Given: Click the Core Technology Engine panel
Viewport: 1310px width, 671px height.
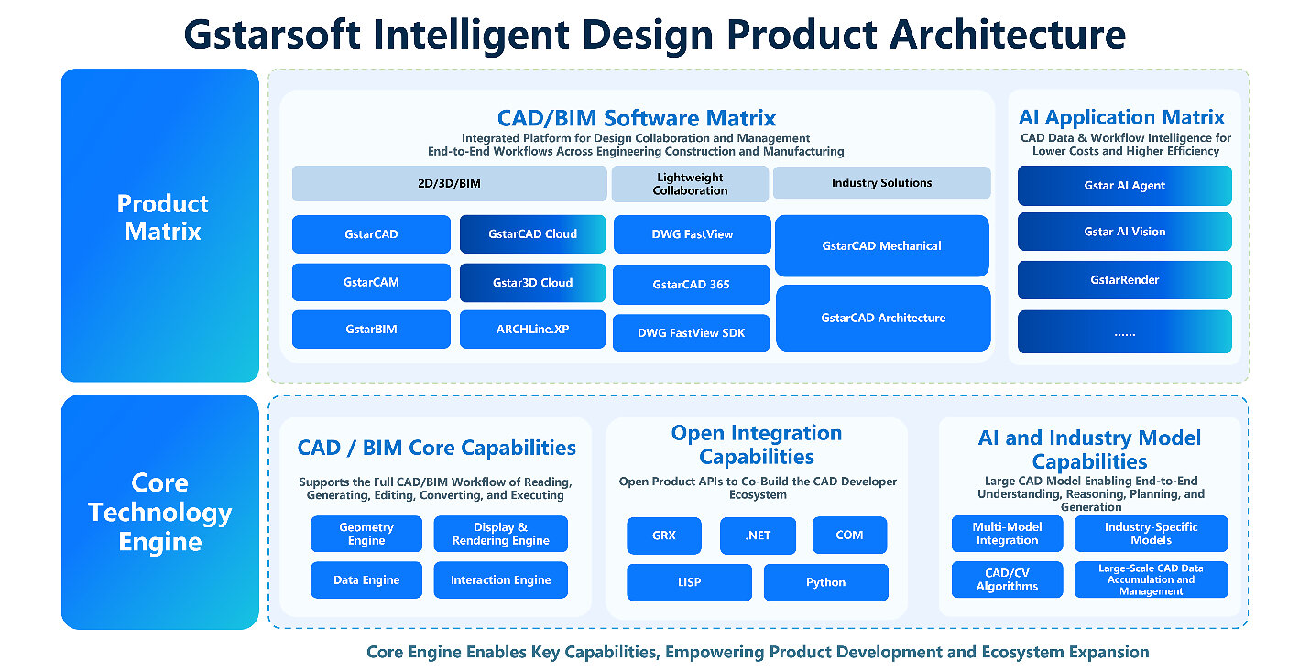Looking at the screenshot, I should pyautogui.click(x=160, y=512).
